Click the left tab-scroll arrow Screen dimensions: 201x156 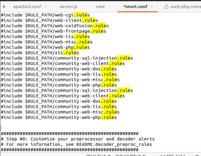[4, 7]
